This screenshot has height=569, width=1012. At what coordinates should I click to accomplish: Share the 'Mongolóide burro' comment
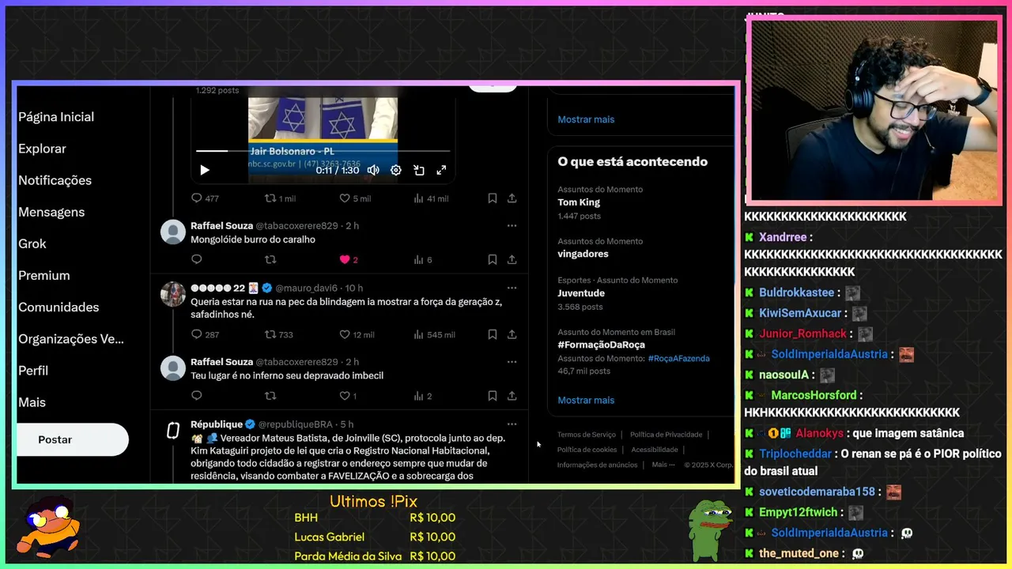click(x=512, y=259)
